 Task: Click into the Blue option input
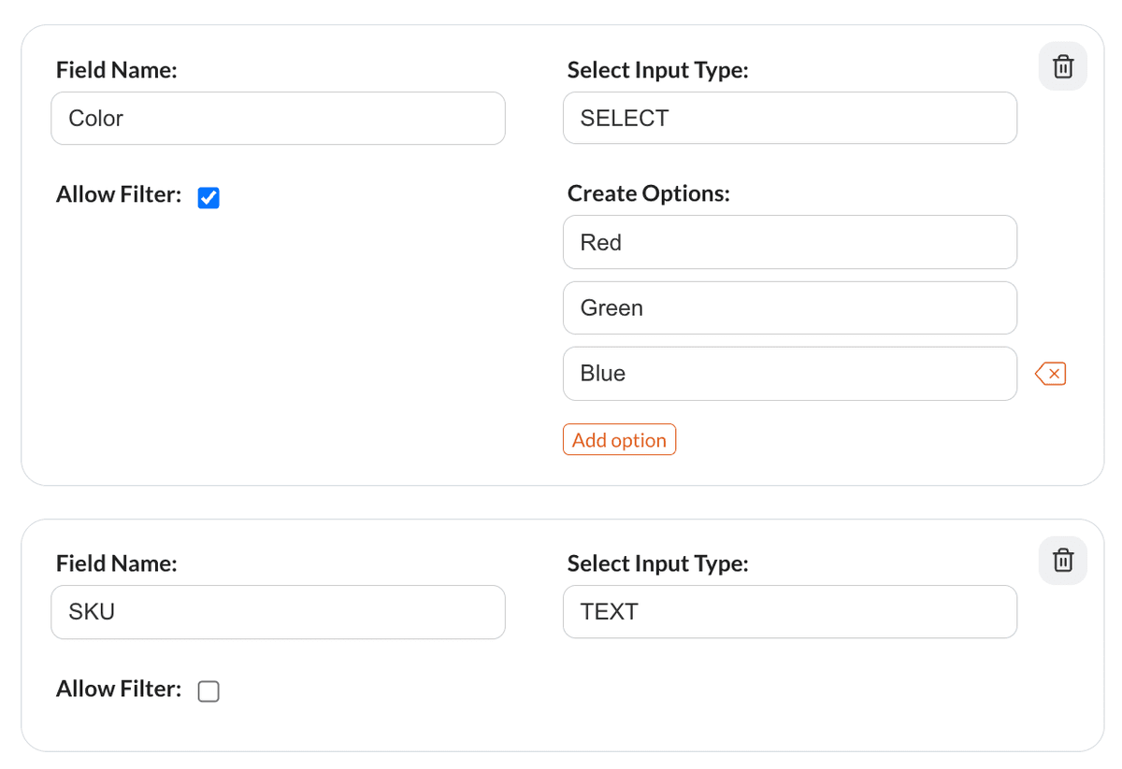[789, 374]
